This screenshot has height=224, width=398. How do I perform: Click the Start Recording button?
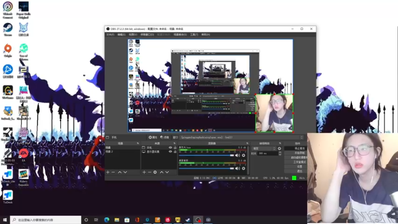click(296, 153)
